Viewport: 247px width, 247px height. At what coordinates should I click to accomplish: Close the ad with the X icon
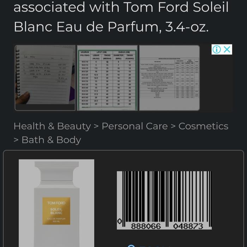click(x=227, y=50)
